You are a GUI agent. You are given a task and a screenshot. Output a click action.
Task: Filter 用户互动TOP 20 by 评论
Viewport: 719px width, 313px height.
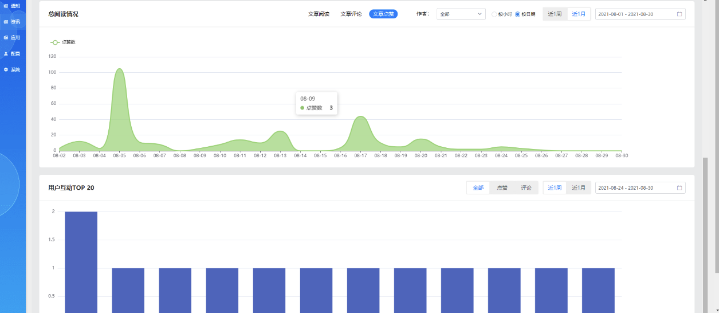click(526, 187)
